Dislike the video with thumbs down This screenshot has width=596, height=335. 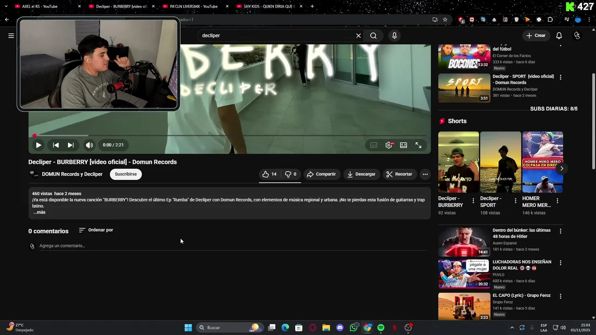[291, 174]
